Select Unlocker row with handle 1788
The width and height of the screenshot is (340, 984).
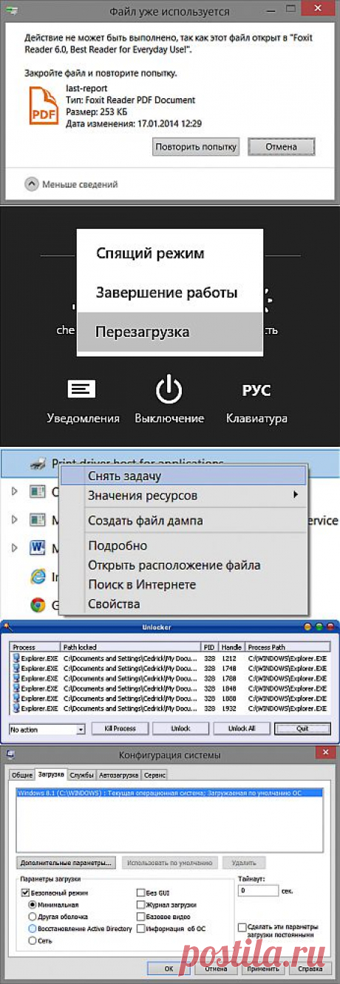[170, 677]
